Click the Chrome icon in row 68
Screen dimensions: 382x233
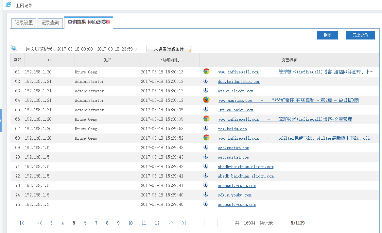coord(206,138)
